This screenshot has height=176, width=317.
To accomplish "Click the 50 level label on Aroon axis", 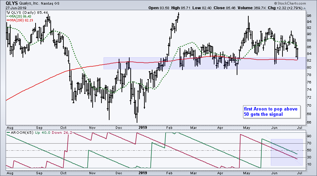I will pos(309,151).
